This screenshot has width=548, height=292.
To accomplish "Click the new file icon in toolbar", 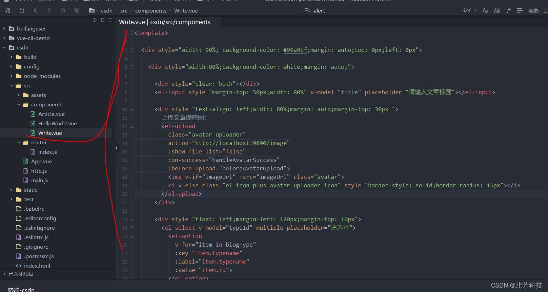I will [x=7, y=11].
